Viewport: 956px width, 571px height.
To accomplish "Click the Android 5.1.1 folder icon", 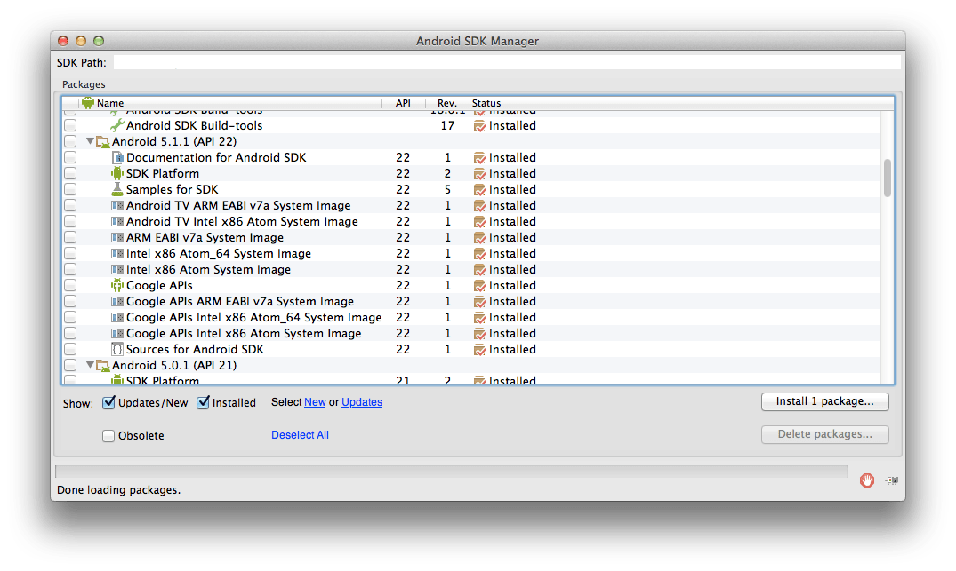I will [103, 142].
